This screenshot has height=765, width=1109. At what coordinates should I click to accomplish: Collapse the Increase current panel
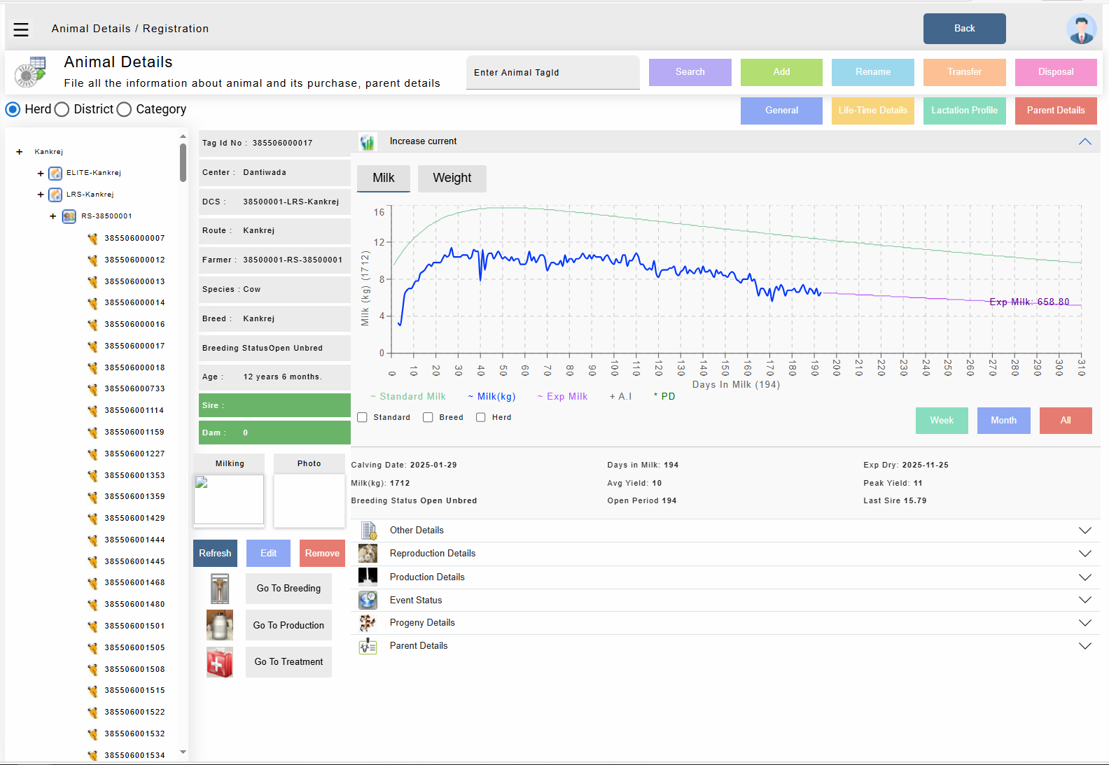(1084, 142)
